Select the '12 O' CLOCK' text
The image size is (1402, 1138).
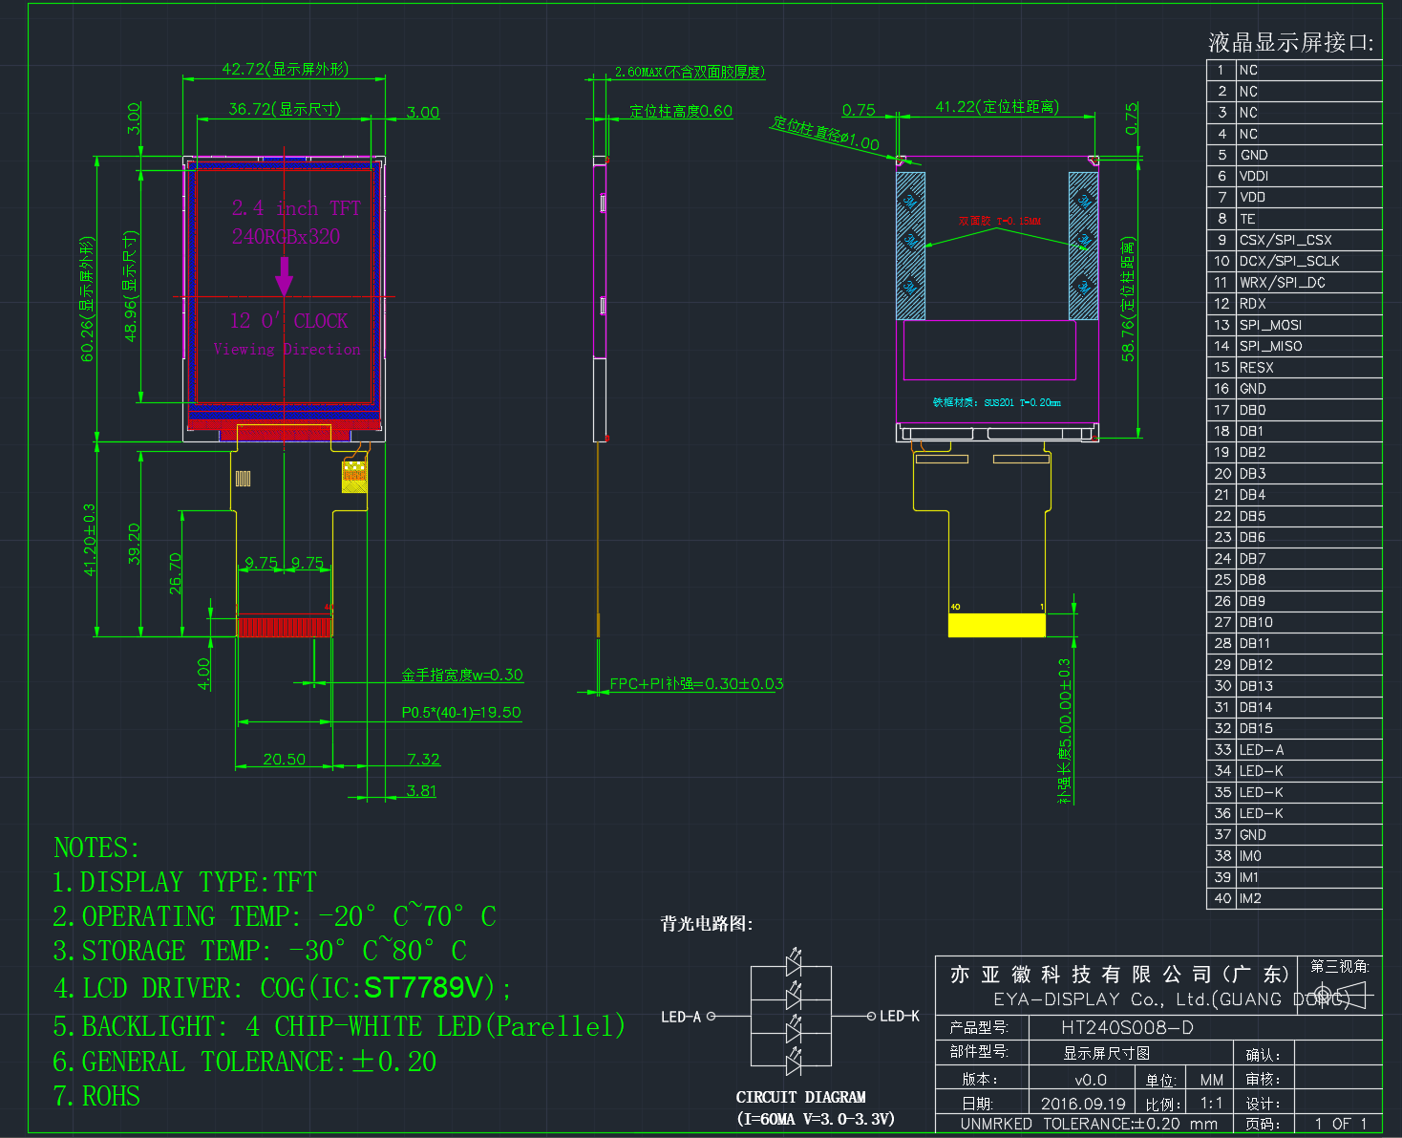coord(288,321)
